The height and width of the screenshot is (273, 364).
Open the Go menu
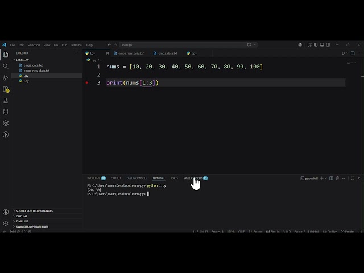coord(56,45)
